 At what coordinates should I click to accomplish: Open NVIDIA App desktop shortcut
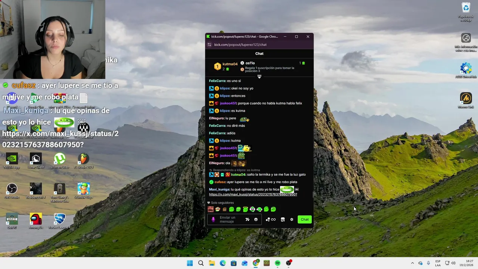point(12,161)
